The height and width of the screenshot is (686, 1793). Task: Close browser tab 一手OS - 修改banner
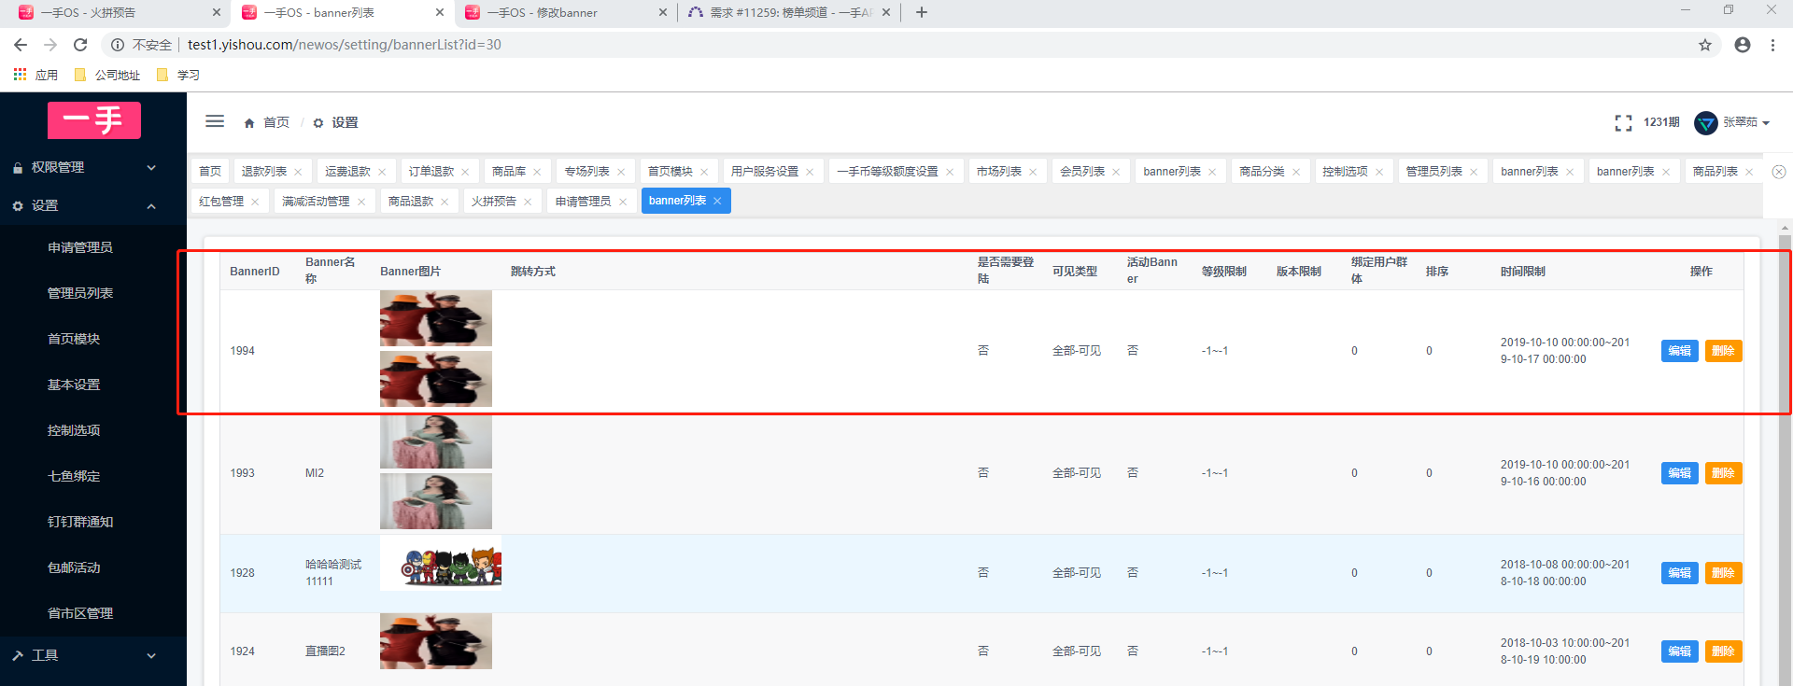coord(663,12)
